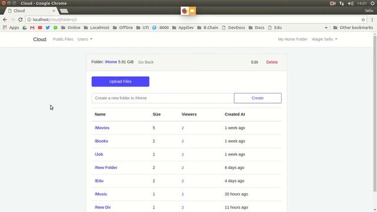Open the B.Chain bookmarks folder

(207, 28)
